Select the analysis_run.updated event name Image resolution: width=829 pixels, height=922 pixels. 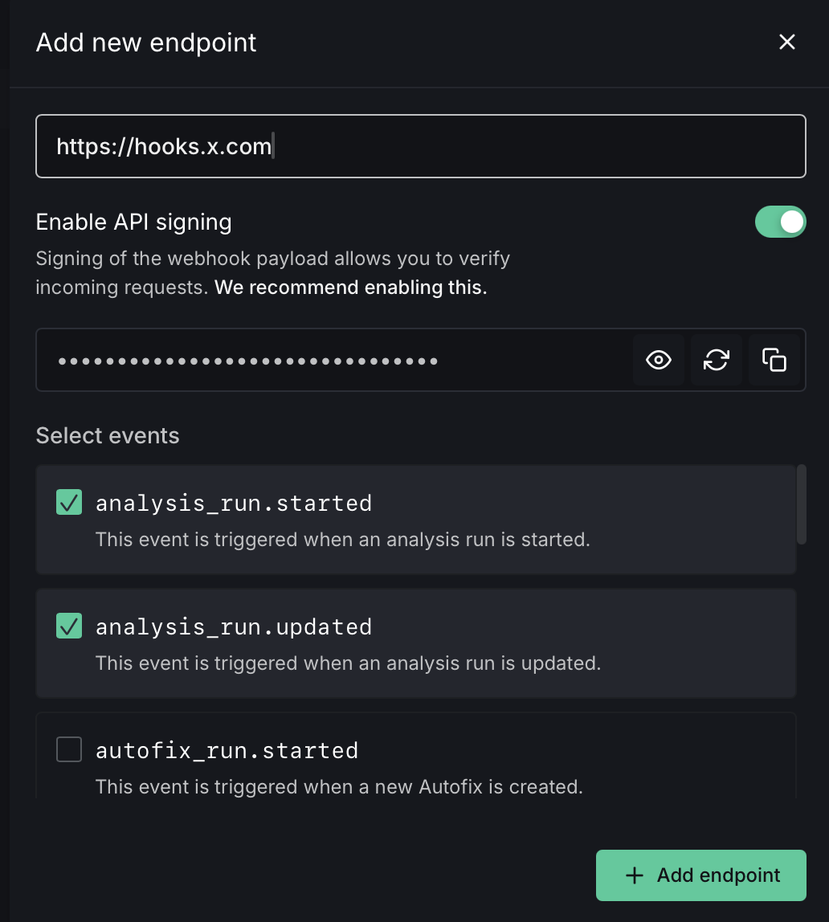tap(234, 627)
